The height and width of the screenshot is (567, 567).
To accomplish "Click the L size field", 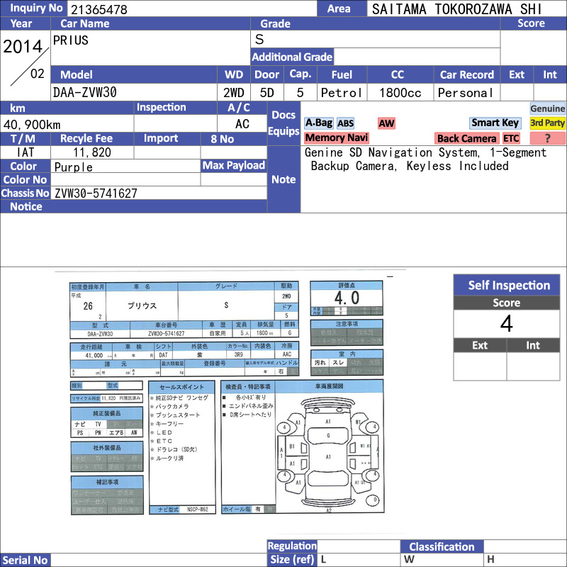I will 359,559.
